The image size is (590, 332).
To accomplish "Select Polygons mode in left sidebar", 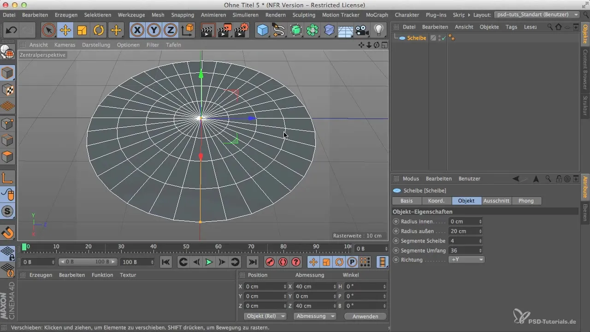I will [x=8, y=157].
